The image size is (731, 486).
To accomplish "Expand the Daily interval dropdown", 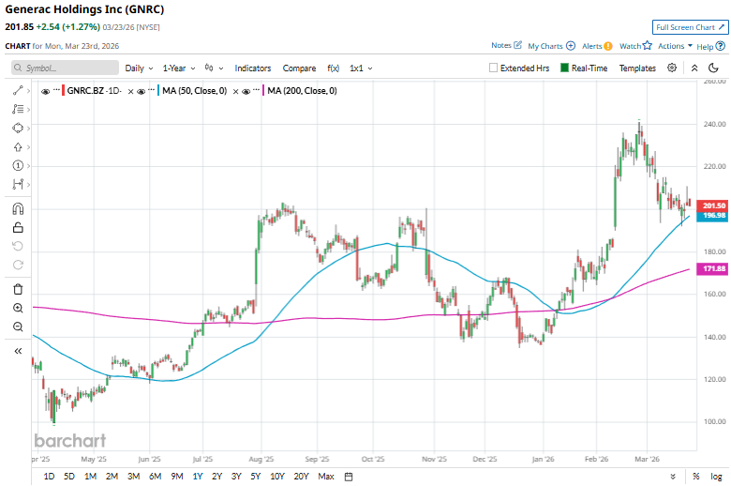I will pos(138,68).
